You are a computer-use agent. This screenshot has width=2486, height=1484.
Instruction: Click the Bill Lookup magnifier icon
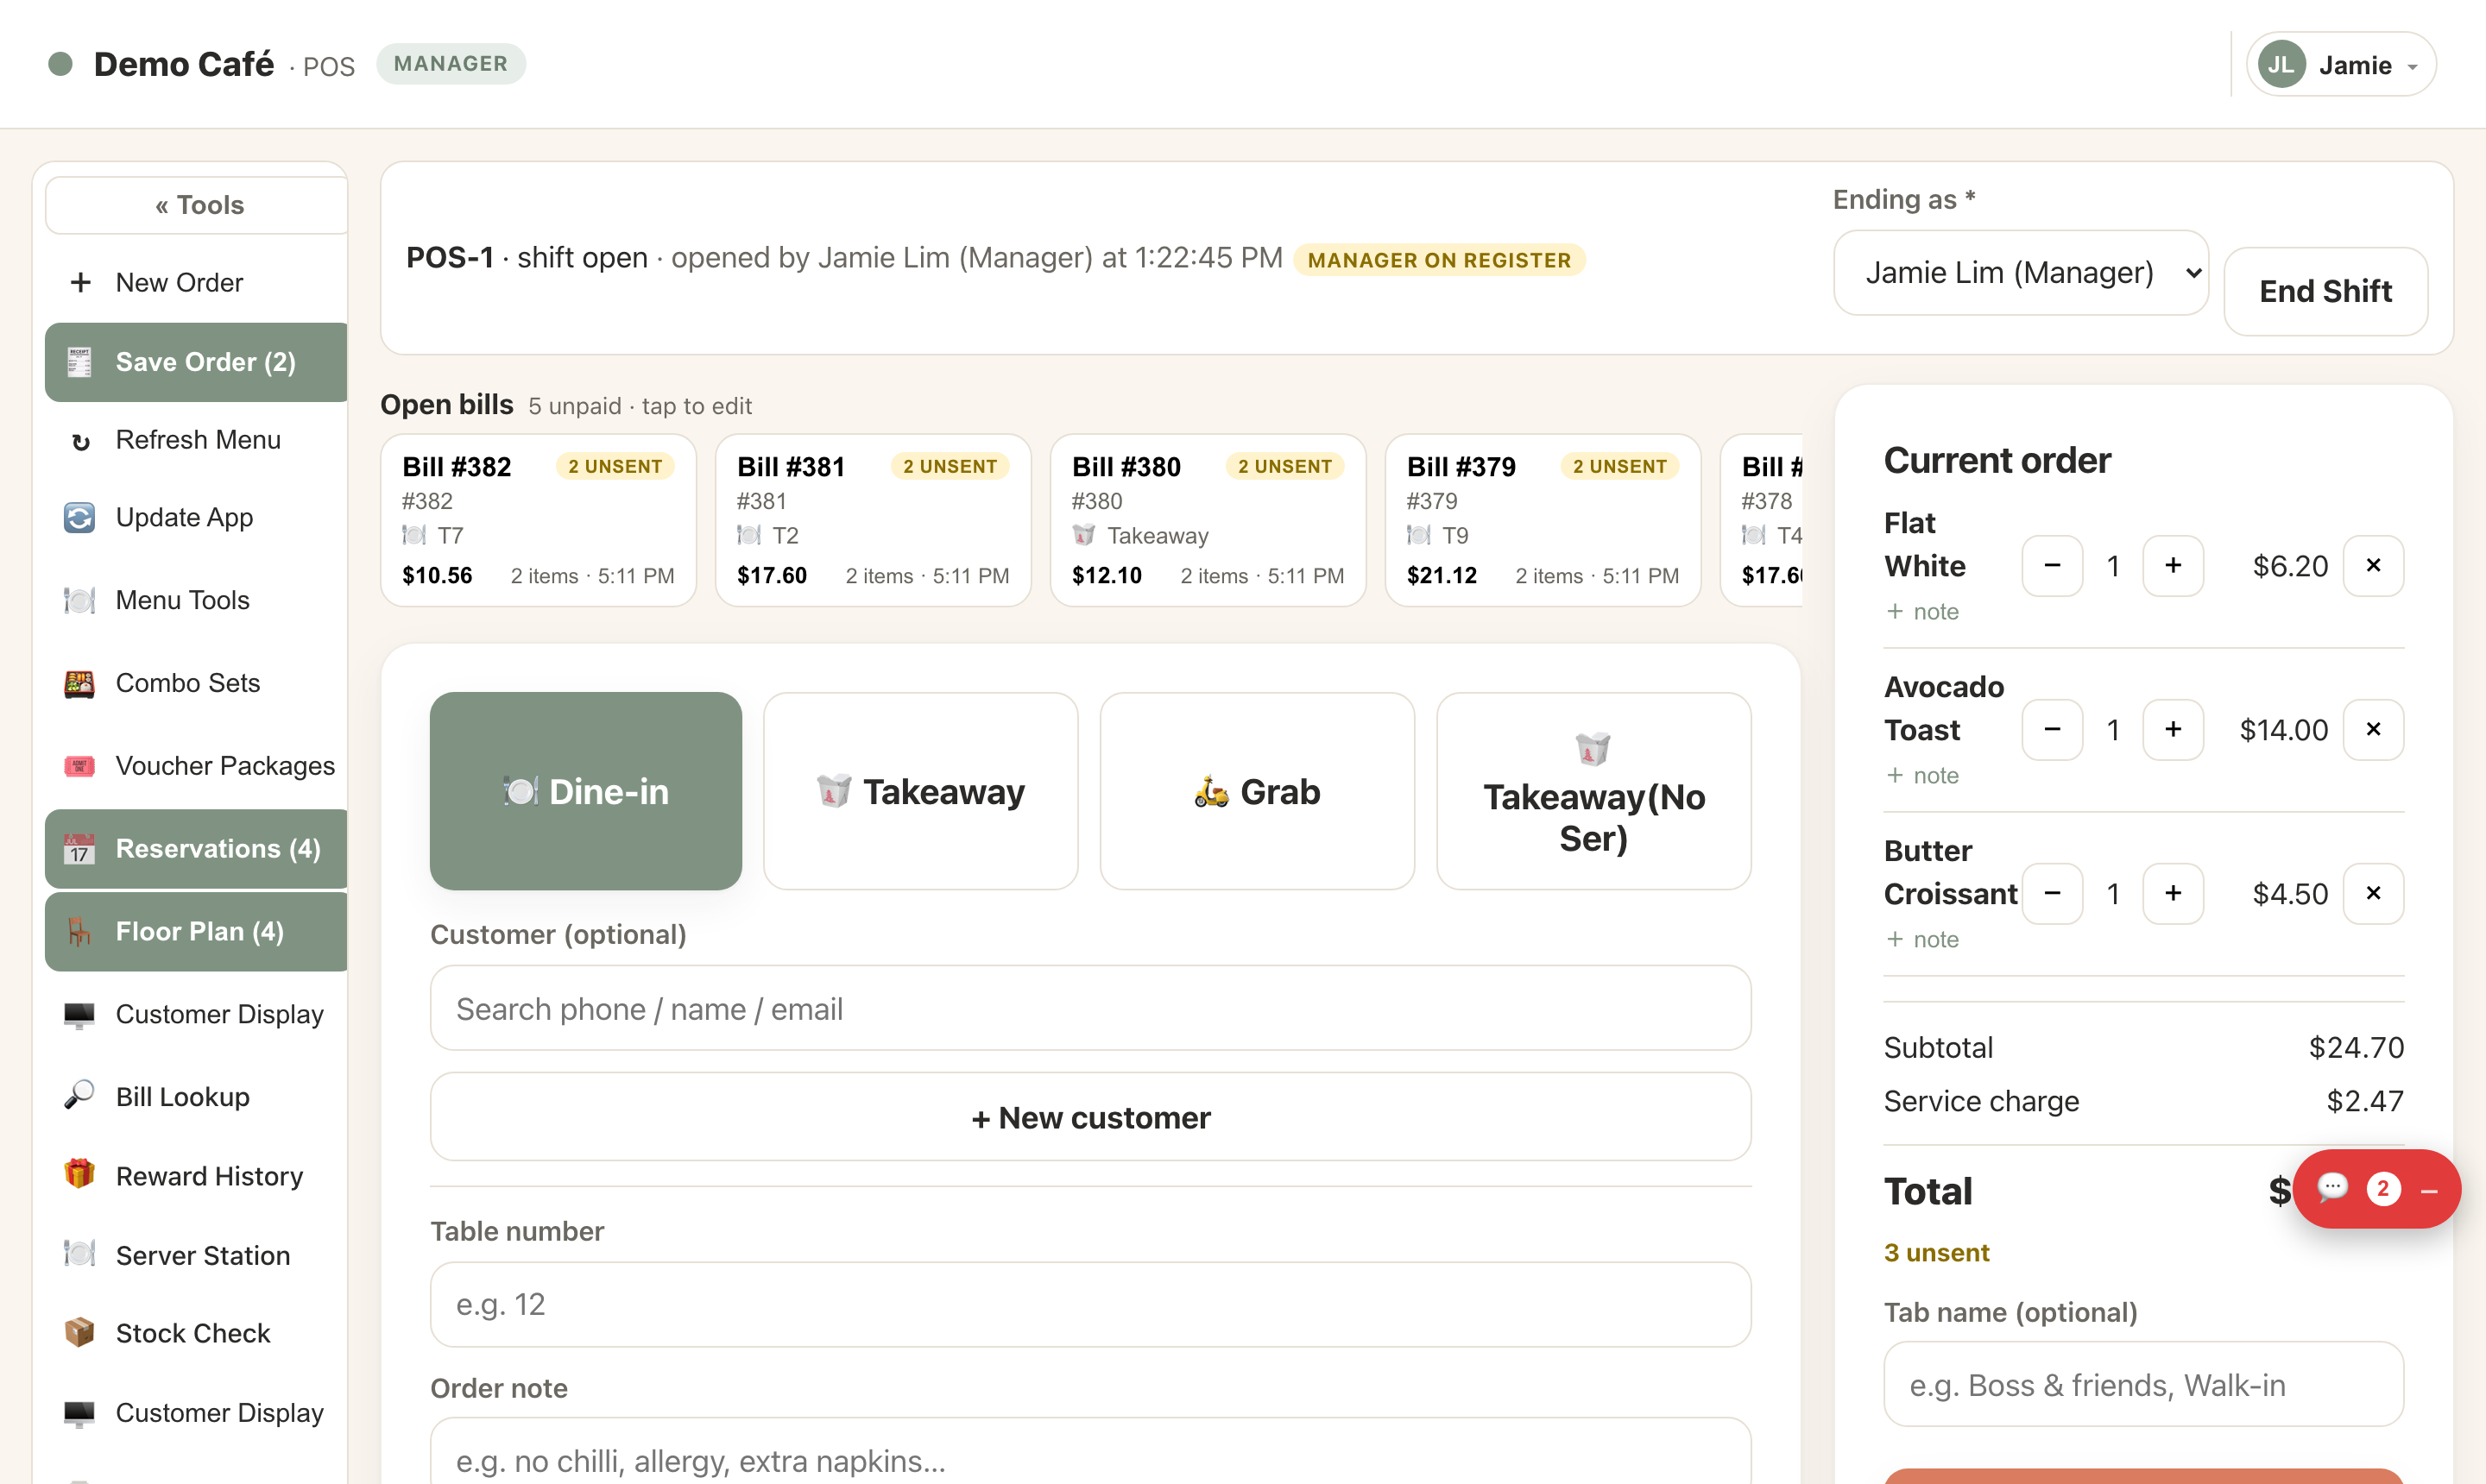(79, 1096)
